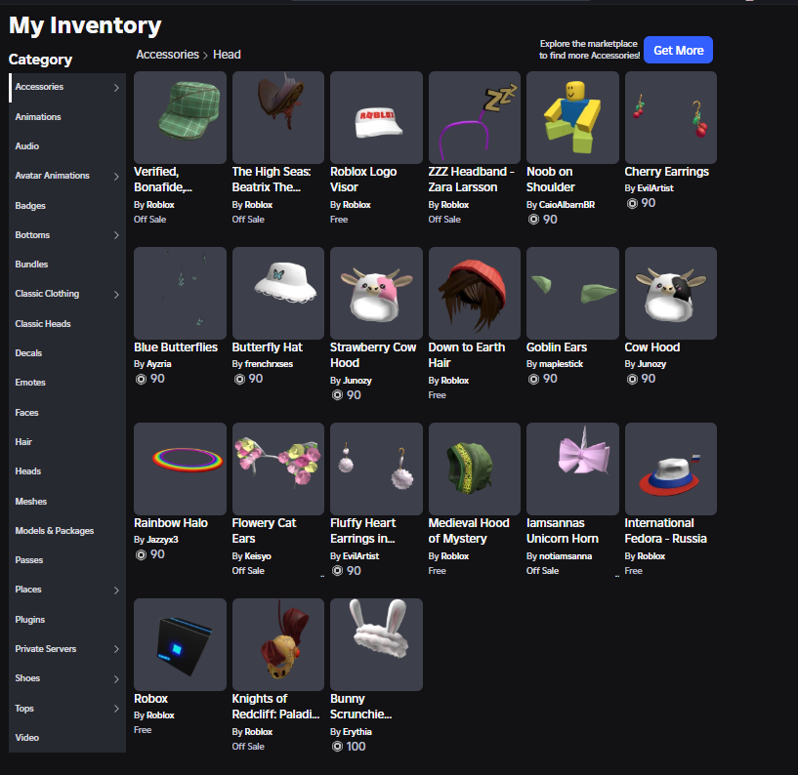Open The High Seas: Beatrix hat thumbnail
Screen dimensions: 798x775
(x=277, y=117)
